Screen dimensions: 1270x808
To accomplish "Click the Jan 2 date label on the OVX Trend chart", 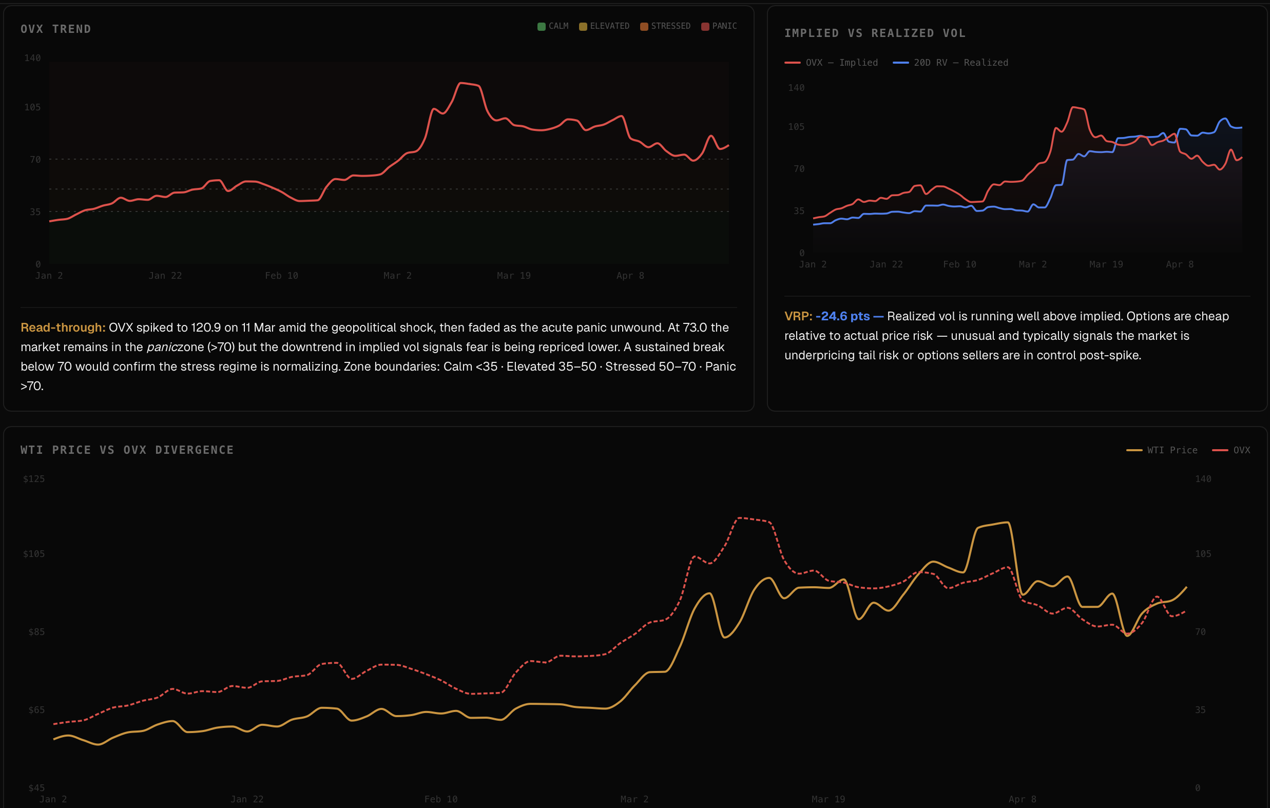I will [x=49, y=276].
